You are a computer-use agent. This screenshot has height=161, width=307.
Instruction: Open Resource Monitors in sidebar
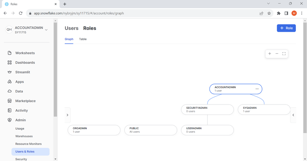(28, 144)
